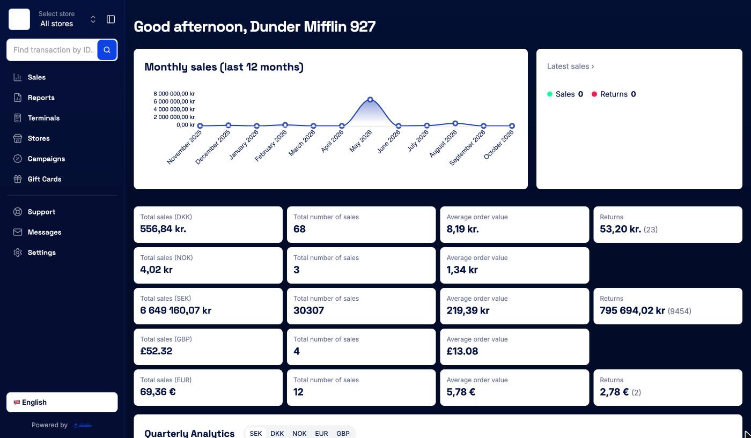Click the Reports document icon
The image size is (751, 438).
[18, 98]
